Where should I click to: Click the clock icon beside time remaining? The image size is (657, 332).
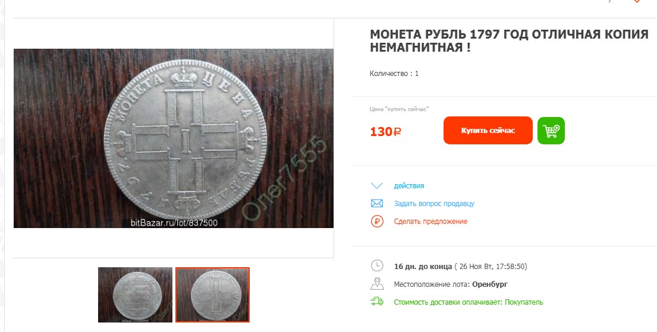coord(377,266)
